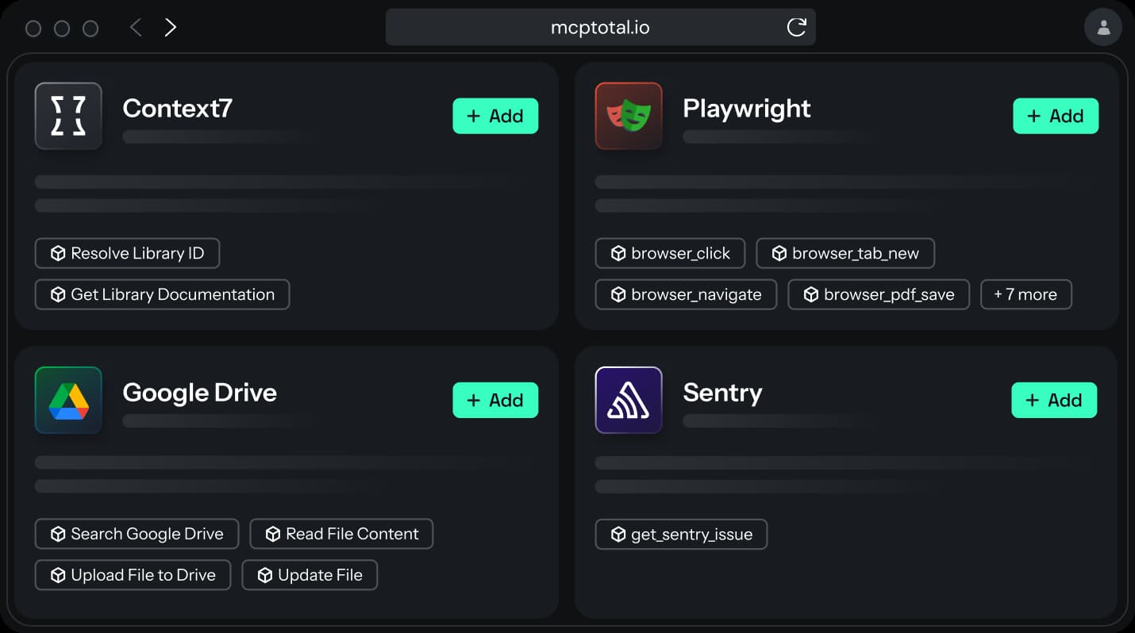Select the Resolve Library ID tool tag

[127, 253]
